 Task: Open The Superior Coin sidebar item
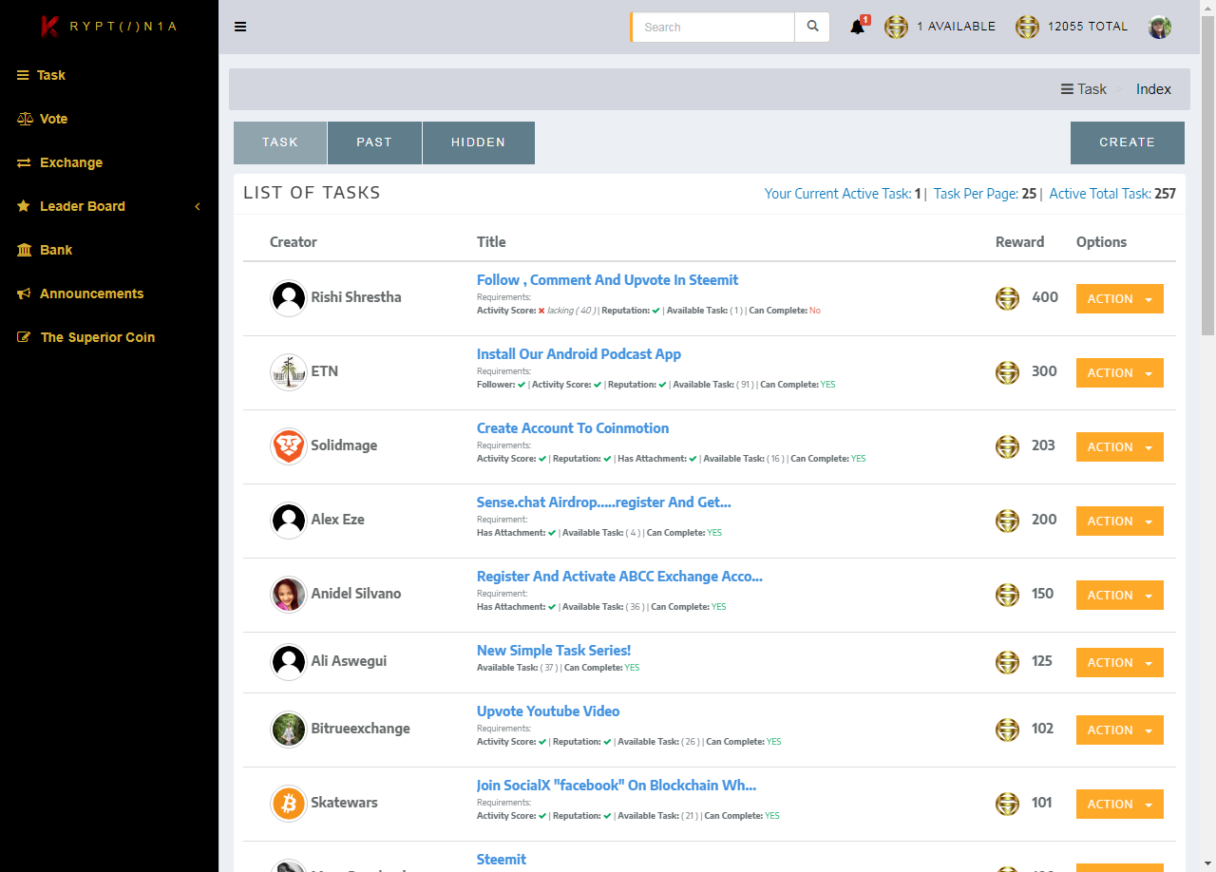point(98,337)
